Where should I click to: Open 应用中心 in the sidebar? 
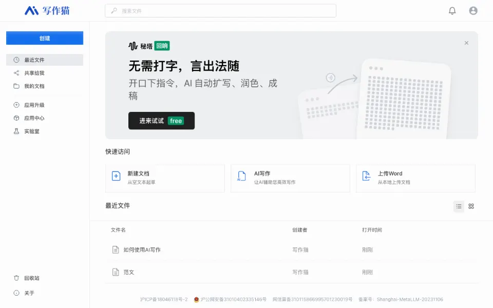pos(45,118)
